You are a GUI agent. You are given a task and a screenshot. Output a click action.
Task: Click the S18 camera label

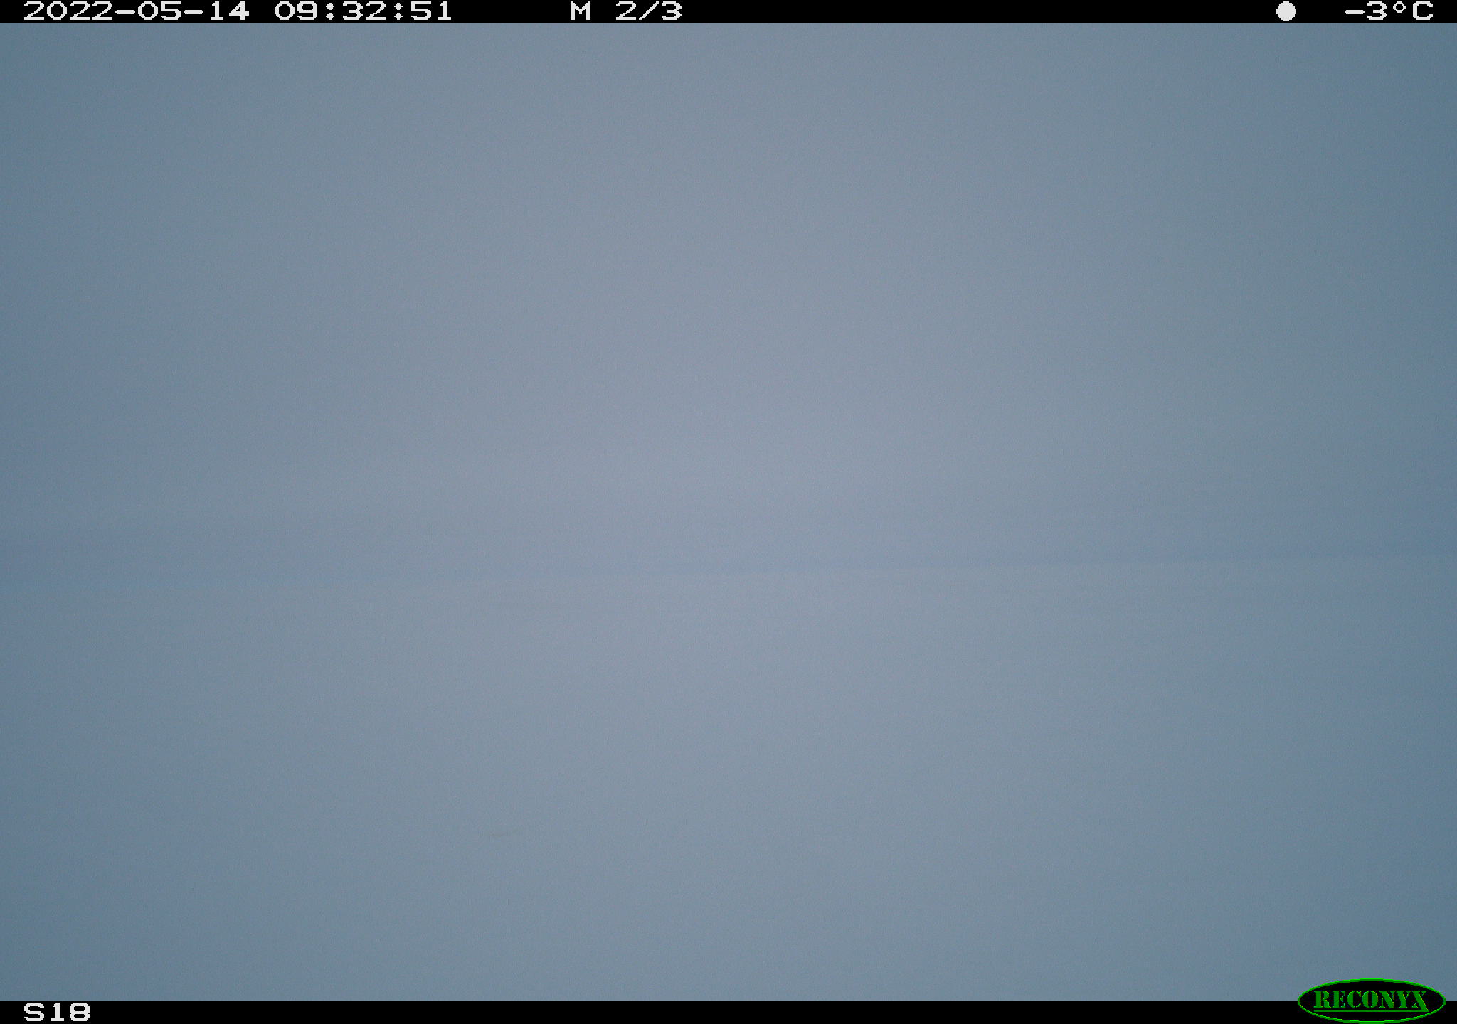pos(57,1012)
